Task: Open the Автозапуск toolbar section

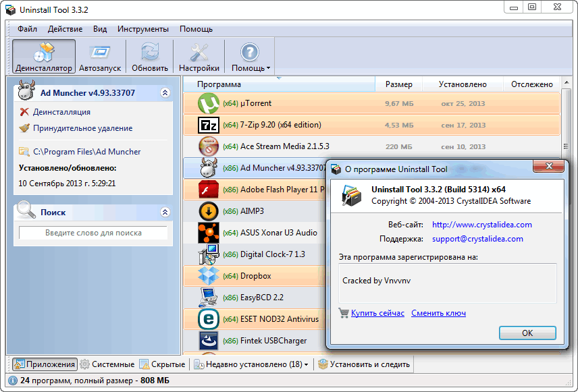Action: click(100, 57)
